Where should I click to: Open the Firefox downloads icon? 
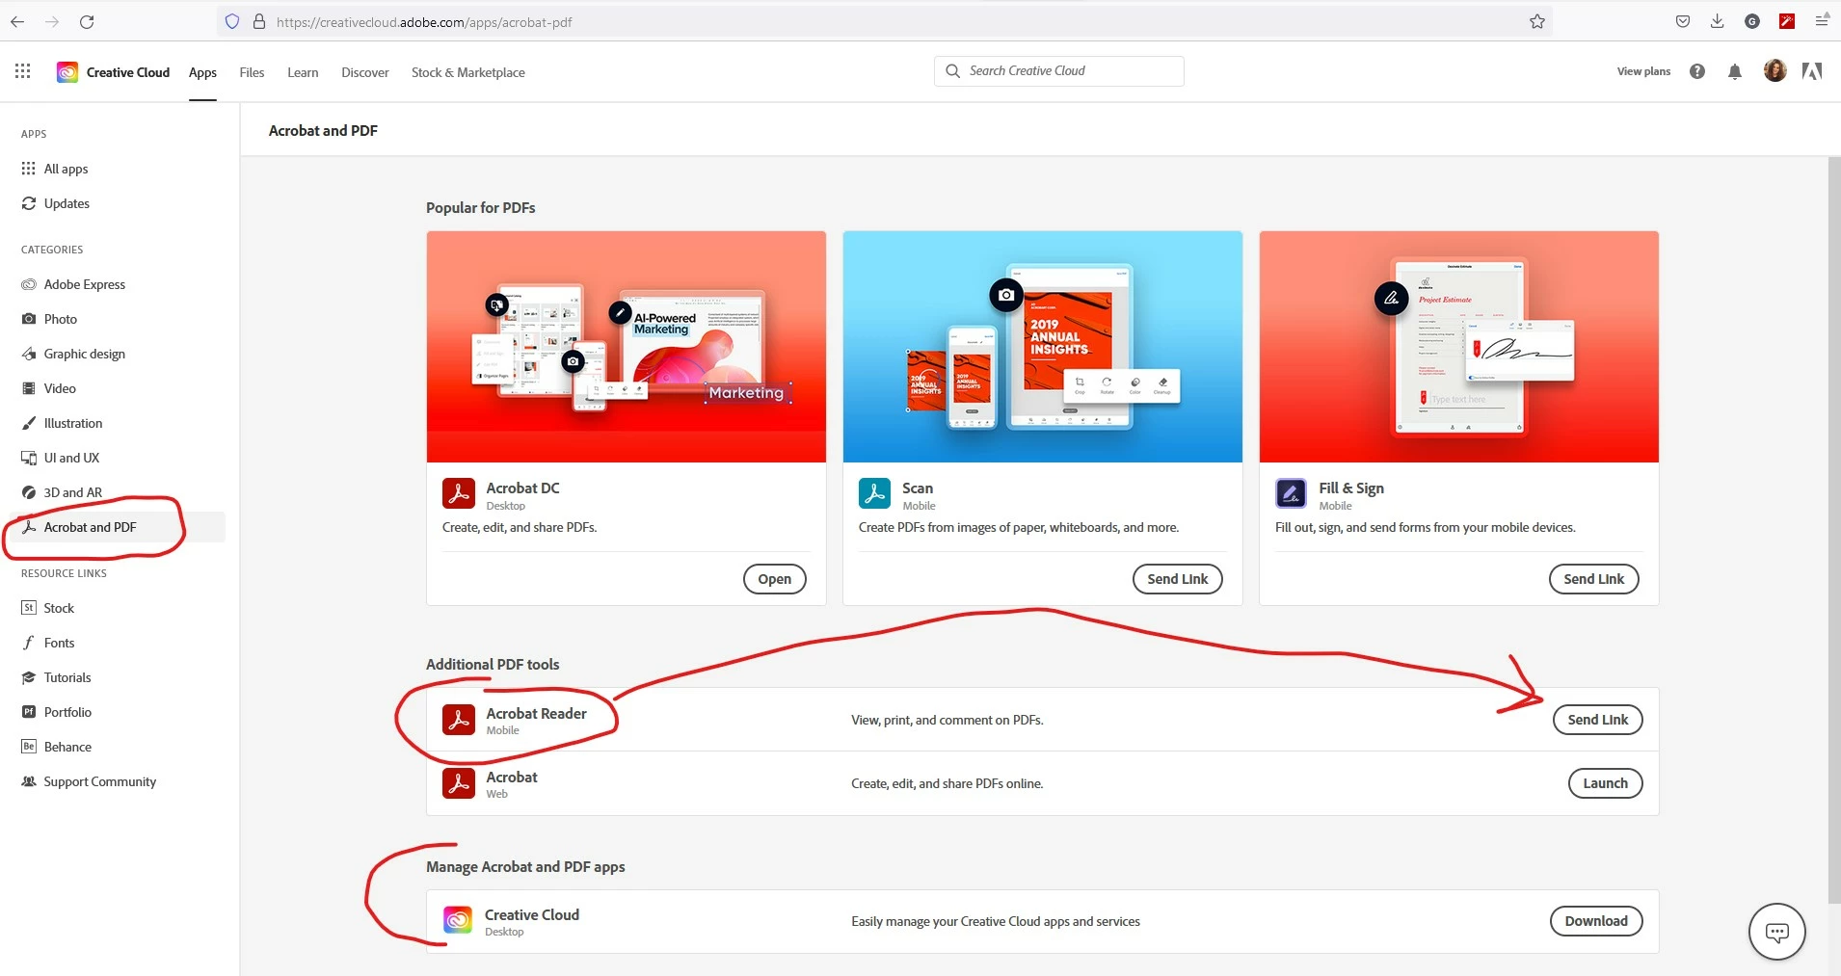tap(1718, 21)
